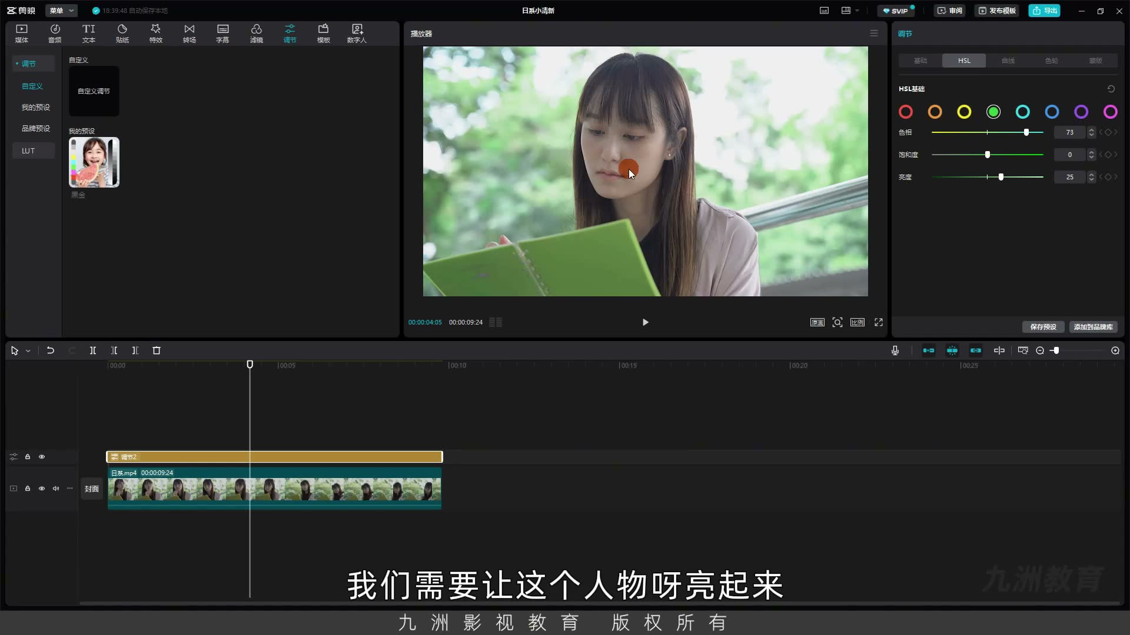This screenshot has width=1130, height=635.
Task: Click the microphone record icon
Action: pyautogui.click(x=895, y=350)
